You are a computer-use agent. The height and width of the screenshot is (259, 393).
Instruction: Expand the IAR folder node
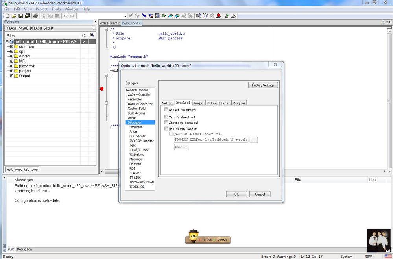coord(11,61)
